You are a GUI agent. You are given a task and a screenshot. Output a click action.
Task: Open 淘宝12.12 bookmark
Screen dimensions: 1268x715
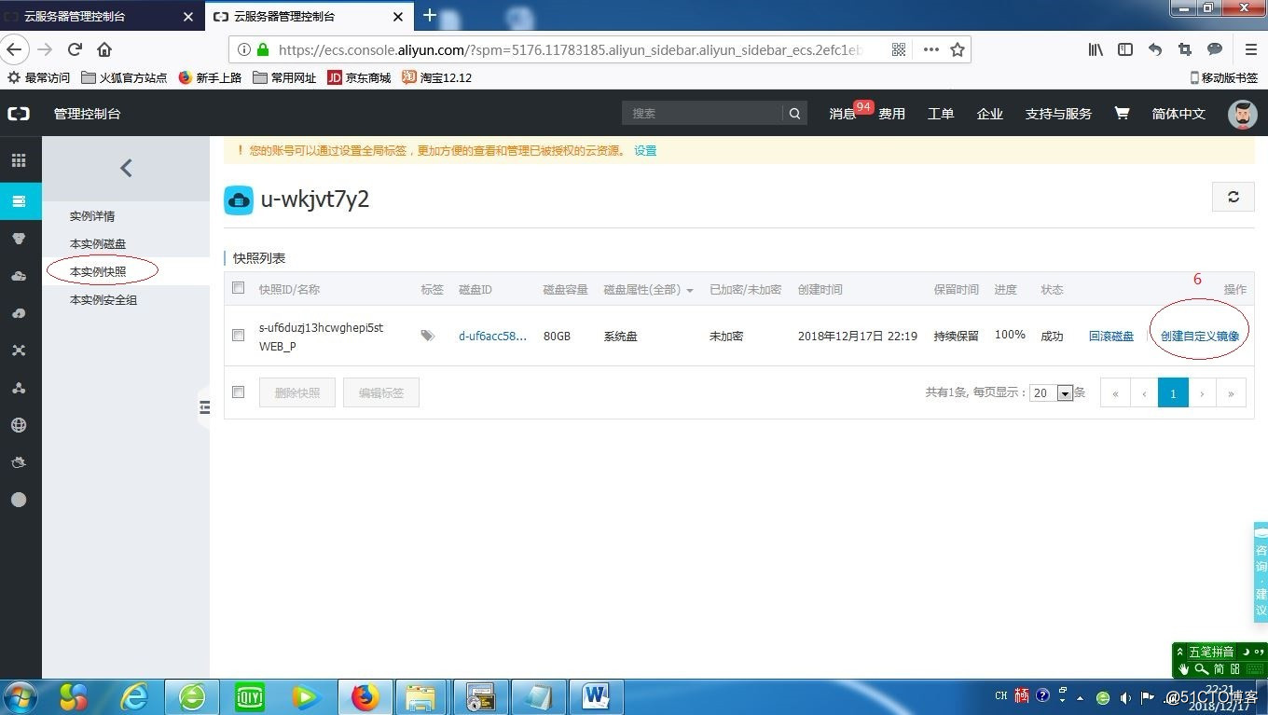[436, 77]
